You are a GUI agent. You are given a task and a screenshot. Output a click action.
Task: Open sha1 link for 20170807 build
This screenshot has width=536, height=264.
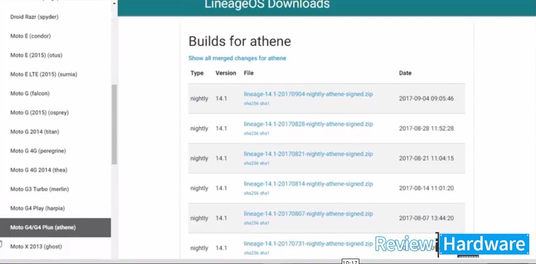click(265, 223)
